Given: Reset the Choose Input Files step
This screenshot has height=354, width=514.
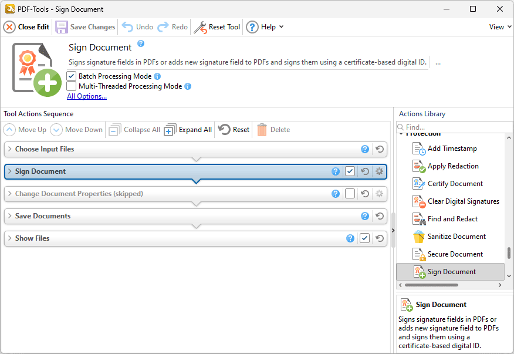Looking at the screenshot, I should pyautogui.click(x=380, y=149).
